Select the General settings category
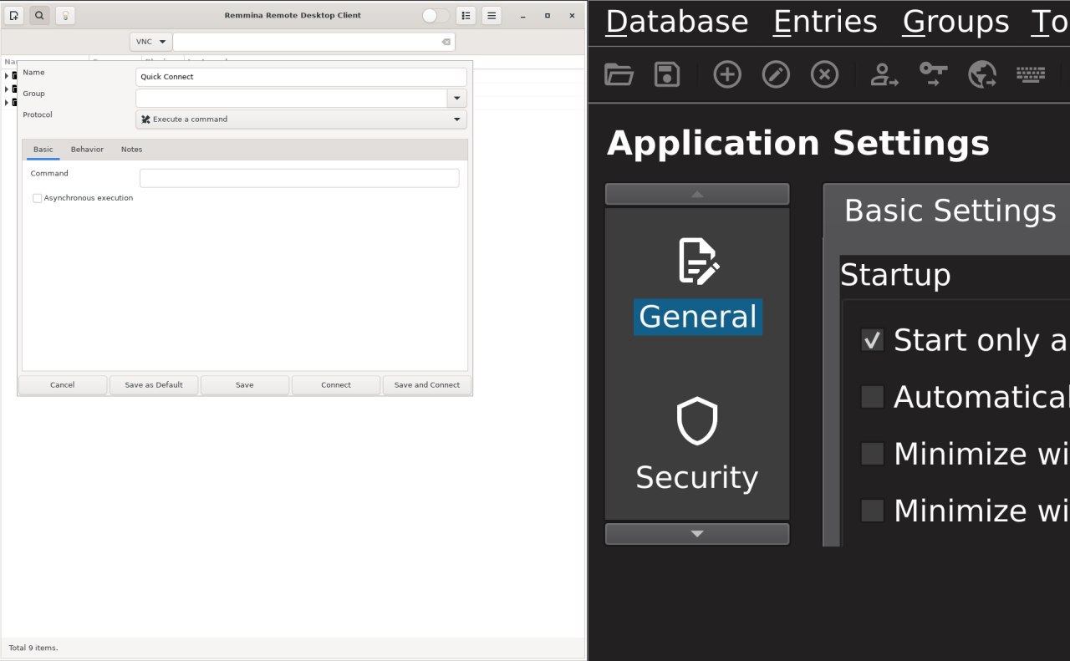 (x=697, y=286)
